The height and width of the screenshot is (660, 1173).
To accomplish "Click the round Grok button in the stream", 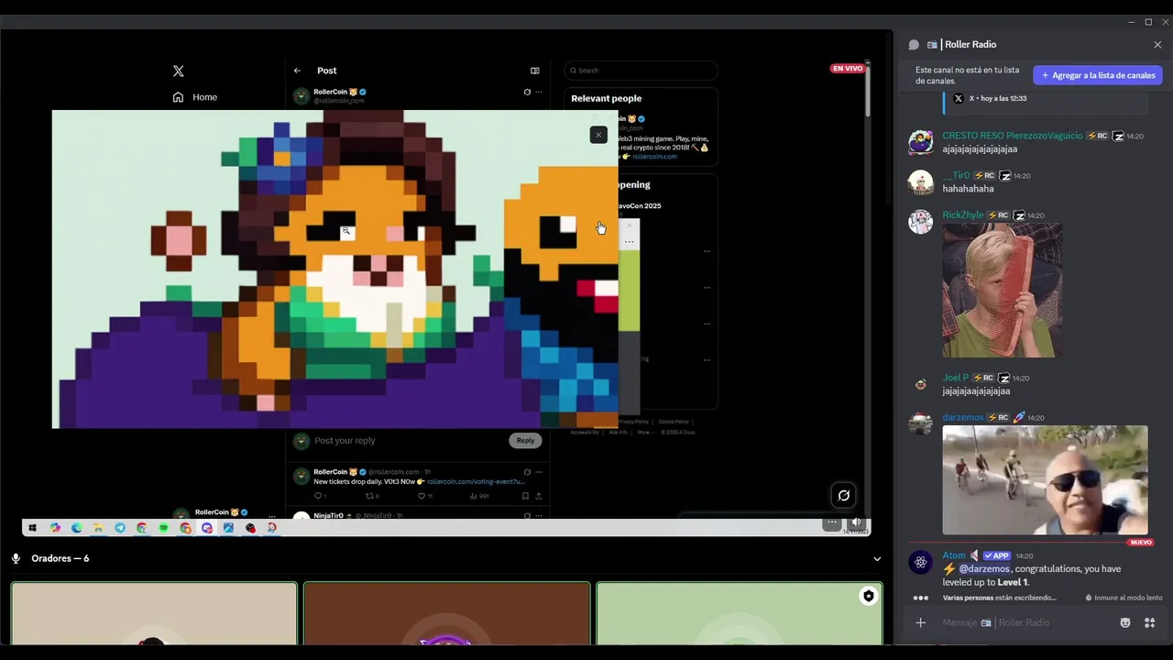I will (844, 495).
